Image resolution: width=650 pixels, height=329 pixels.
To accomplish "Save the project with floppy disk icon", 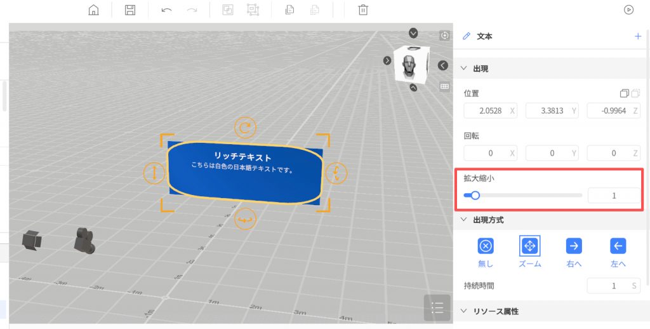I will [129, 10].
